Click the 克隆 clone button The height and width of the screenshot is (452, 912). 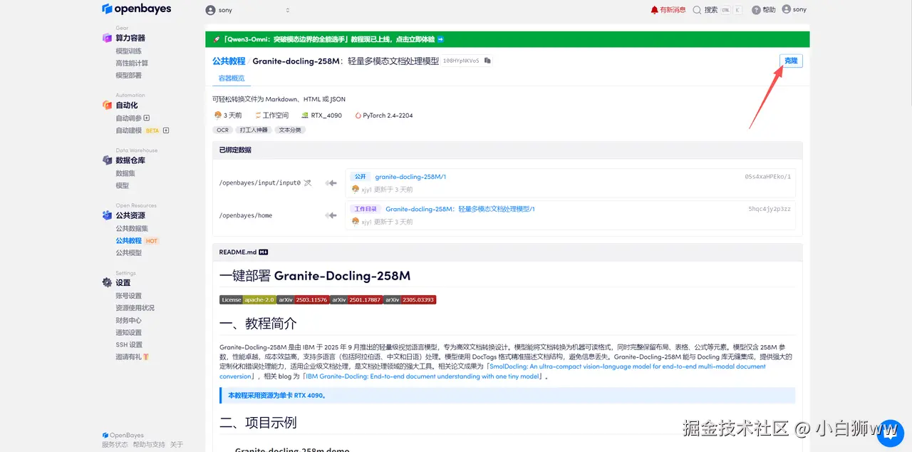click(x=791, y=61)
